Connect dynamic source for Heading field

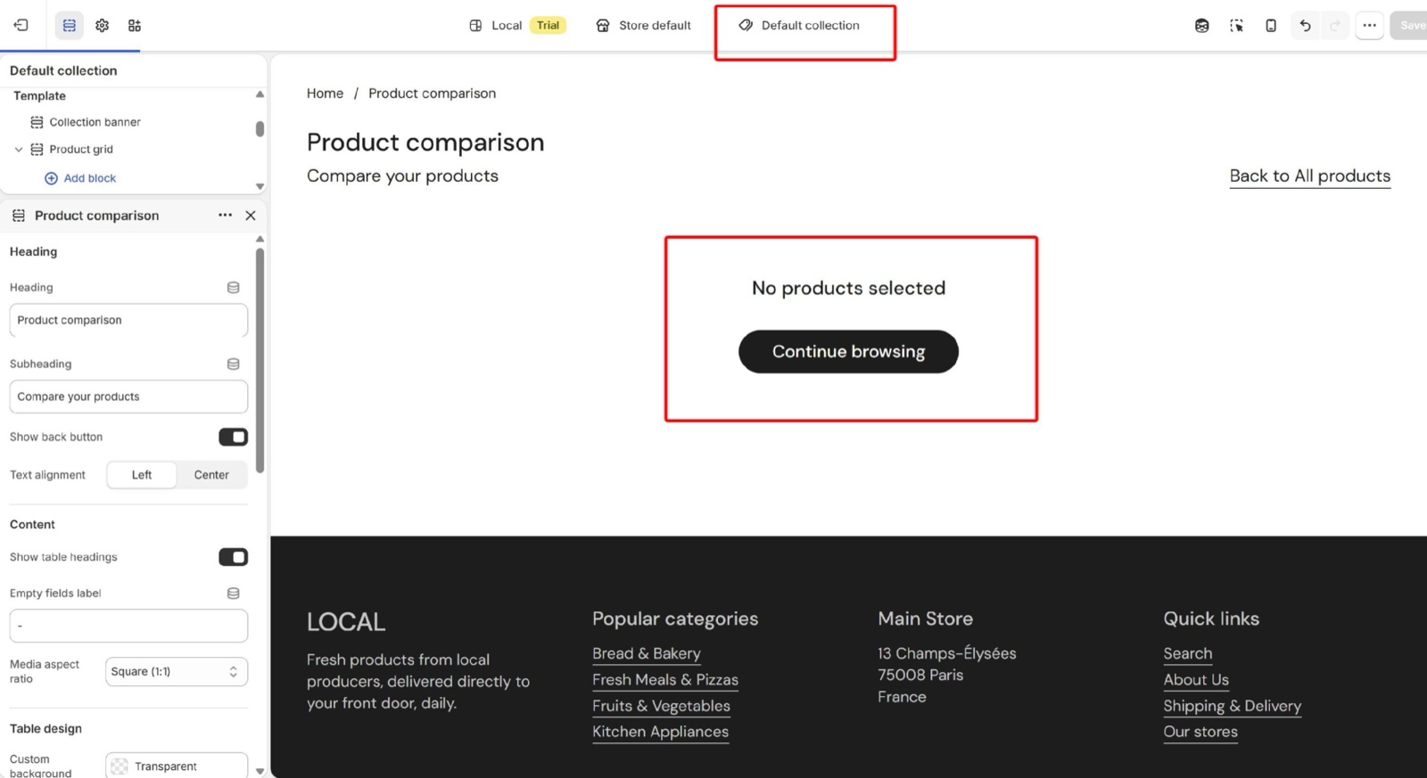[x=233, y=288]
